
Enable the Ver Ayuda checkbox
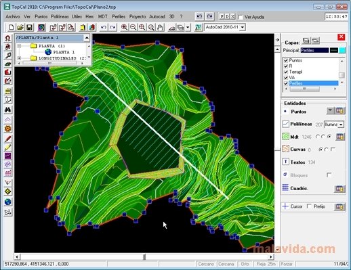tap(241, 17)
